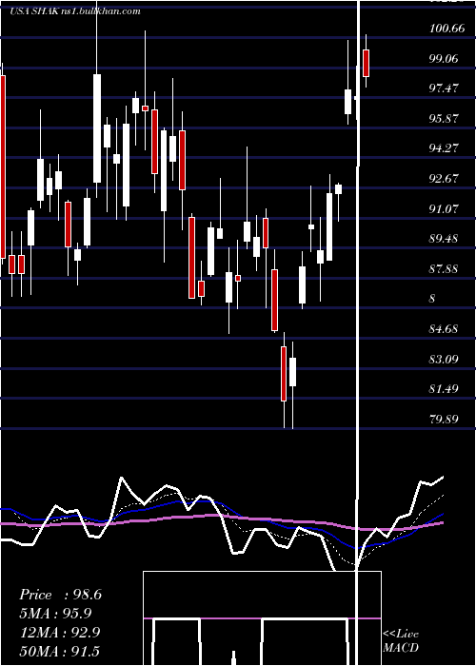
Task: Click the 97.47 price axis label
Action: coord(444,88)
